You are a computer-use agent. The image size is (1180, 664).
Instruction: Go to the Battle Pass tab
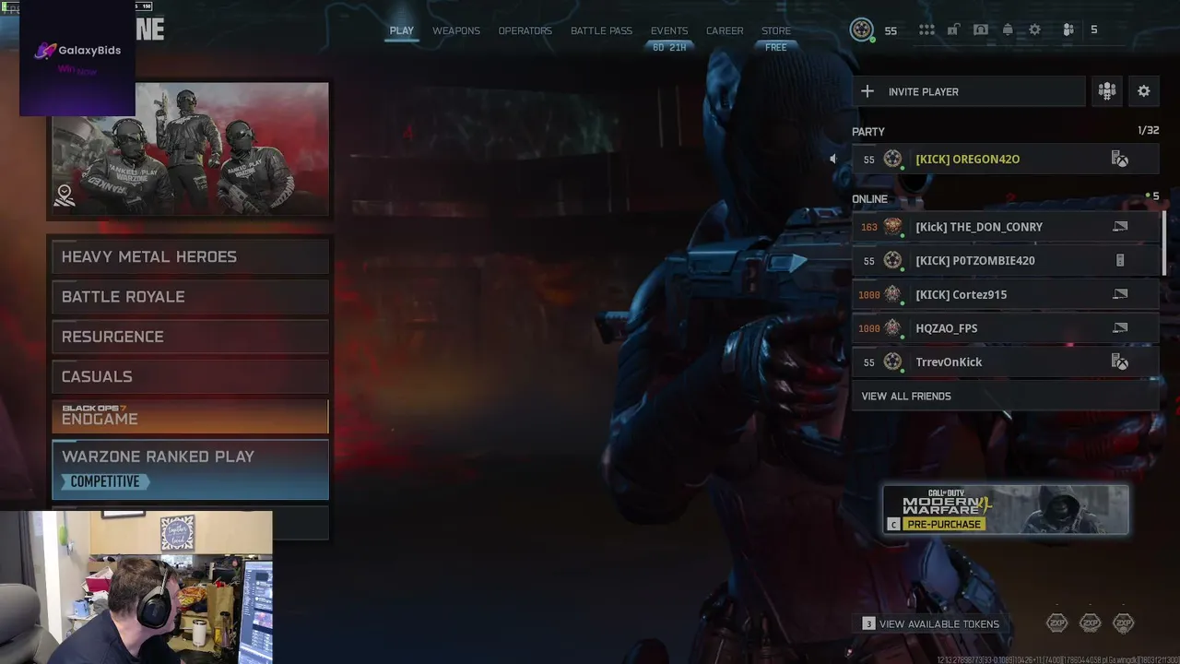(601, 30)
